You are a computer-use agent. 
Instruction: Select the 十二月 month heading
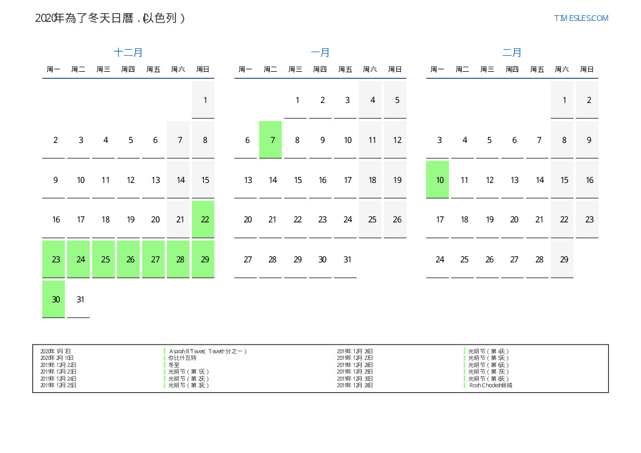point(128,52)
